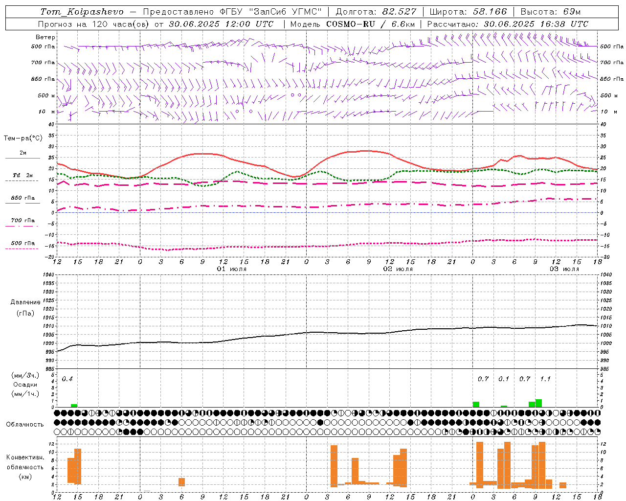This screenshot has height=501, width=626.
Task: Click the Модель COSMO-RU / 6.6км text
Action: coord(353,24)
